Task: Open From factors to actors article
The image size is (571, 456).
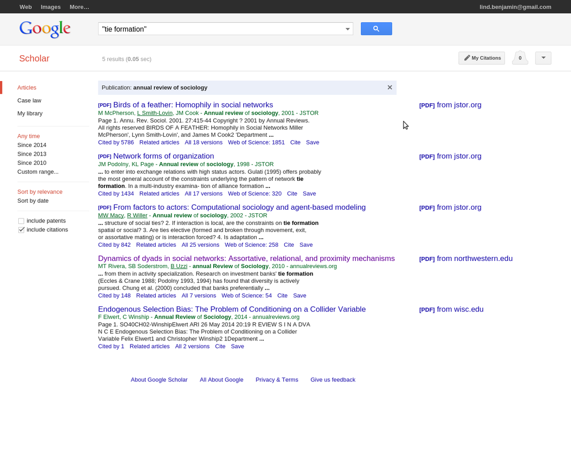Action: click(x=239, y=207)
